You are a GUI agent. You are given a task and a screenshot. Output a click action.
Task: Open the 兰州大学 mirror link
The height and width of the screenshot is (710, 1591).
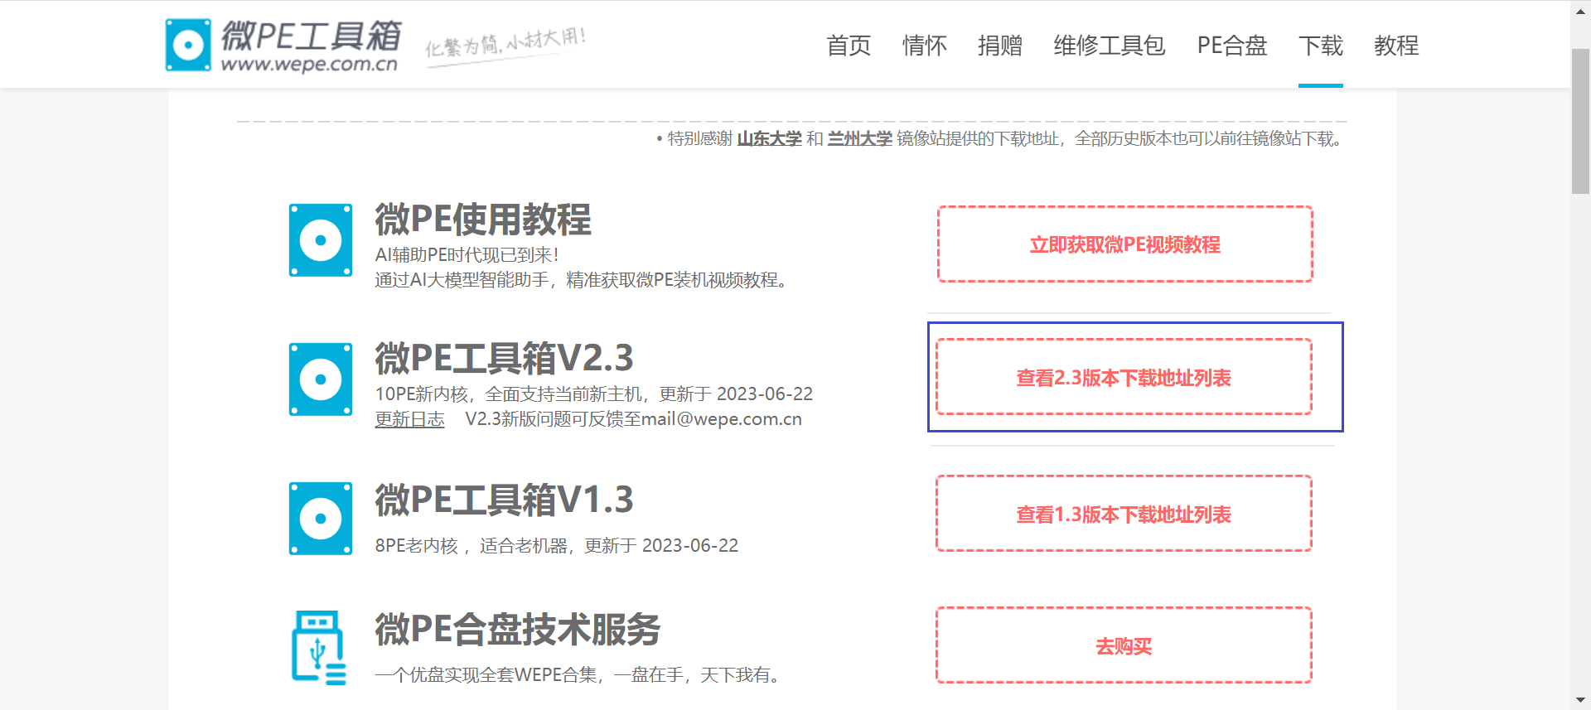[860, 138]
